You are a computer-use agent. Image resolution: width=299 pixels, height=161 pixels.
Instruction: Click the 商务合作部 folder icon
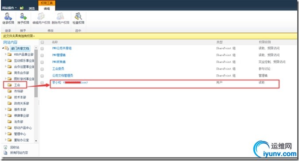[10, 73]
